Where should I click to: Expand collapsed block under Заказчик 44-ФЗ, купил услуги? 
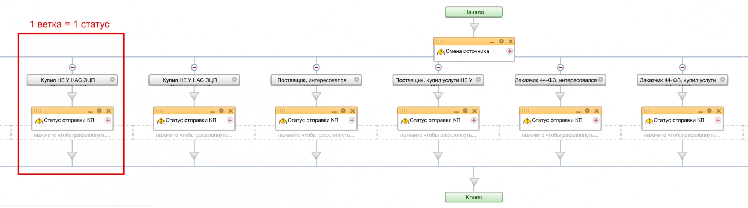(x=682, y=135)
